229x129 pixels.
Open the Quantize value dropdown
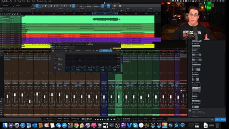[x=83, y=6]
